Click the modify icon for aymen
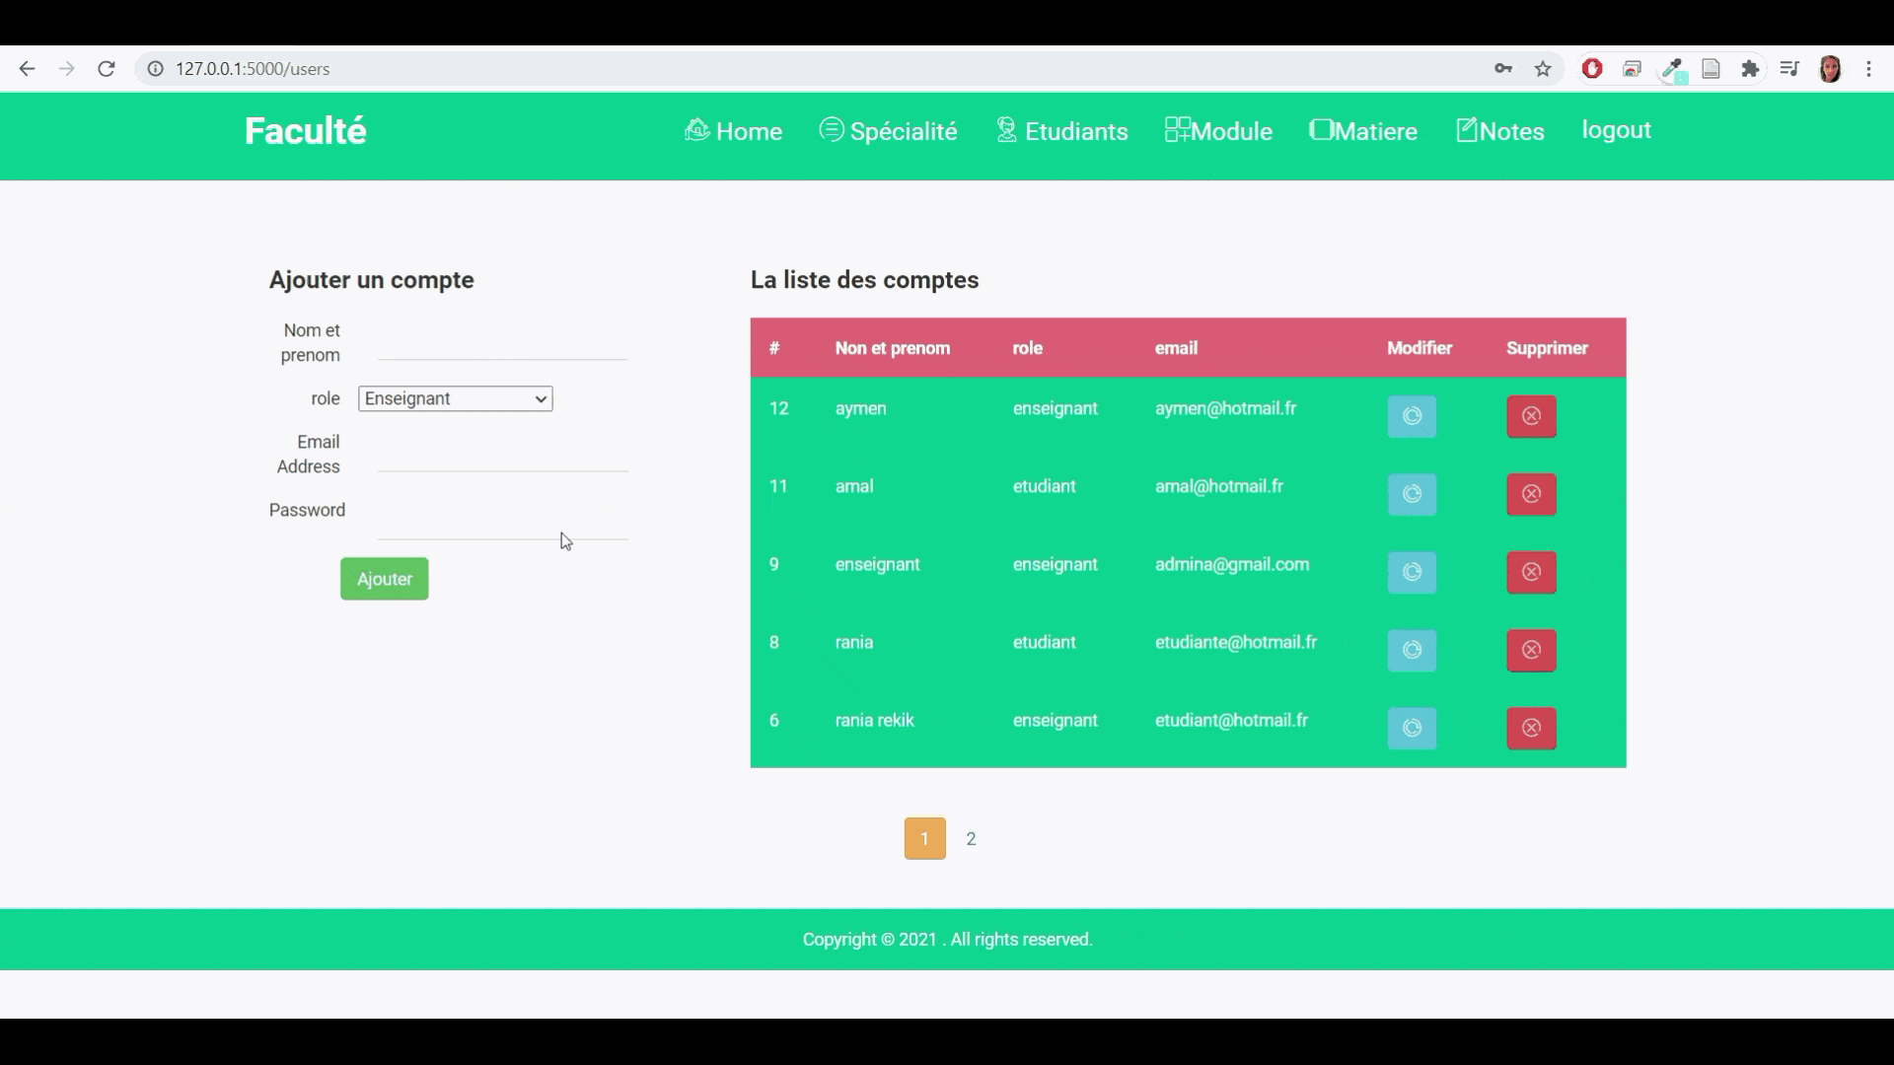This screenshot has height=1065, width=1894. click(x=1412, y=416)
